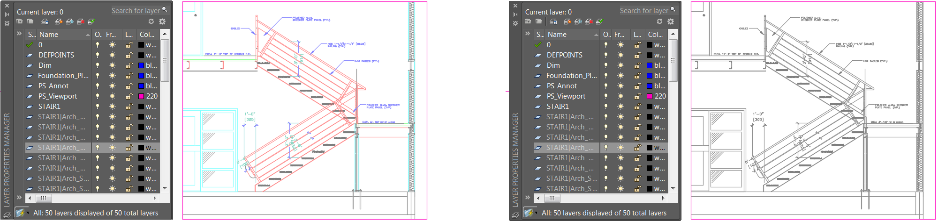The image size is (938, 221).
Task: Sort by Color column header in left panel
Action: coord(148,35)
